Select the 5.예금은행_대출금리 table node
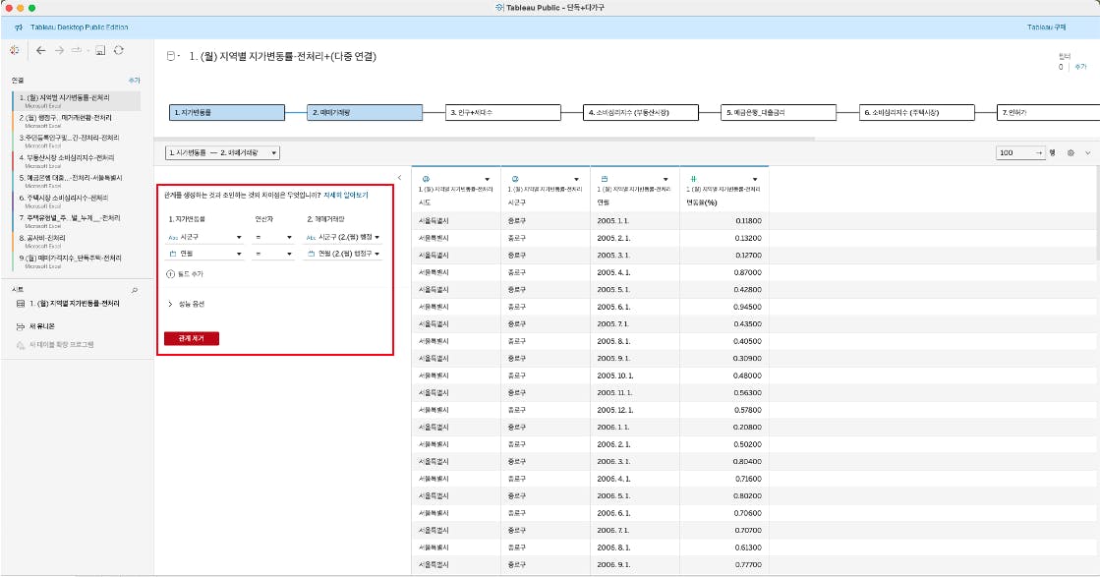The image size is (1100, 577). pyautogui.click(x=779, y=112)
